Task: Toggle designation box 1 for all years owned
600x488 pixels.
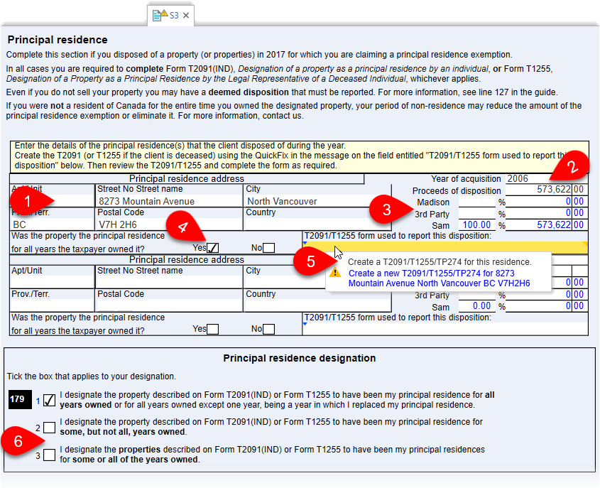Action: 50,401
